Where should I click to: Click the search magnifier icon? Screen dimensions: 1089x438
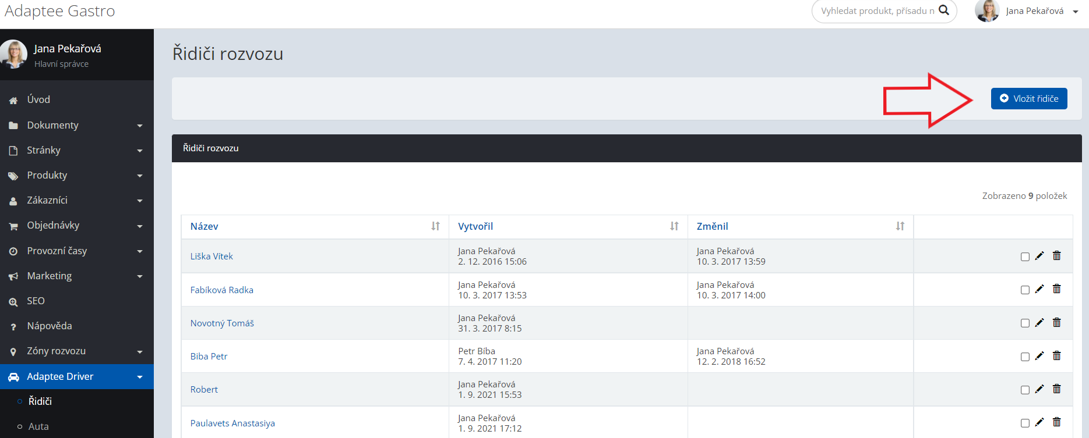click(x=944, y=10)
